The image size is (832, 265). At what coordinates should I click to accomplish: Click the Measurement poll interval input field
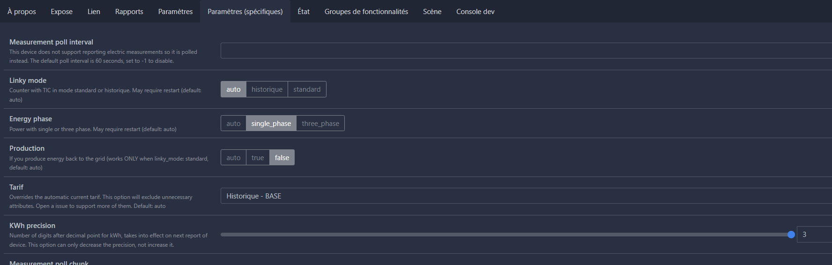pyautogui.click(x=526, y=51)
